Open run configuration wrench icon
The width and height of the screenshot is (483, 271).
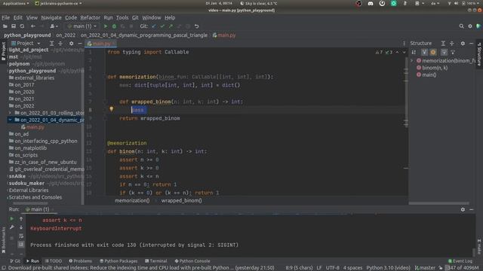click(x=12, y=227)
